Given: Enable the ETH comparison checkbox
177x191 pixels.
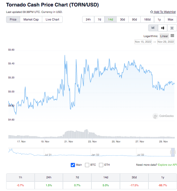Looking at the screenshot, I should [x=101, y=165].
